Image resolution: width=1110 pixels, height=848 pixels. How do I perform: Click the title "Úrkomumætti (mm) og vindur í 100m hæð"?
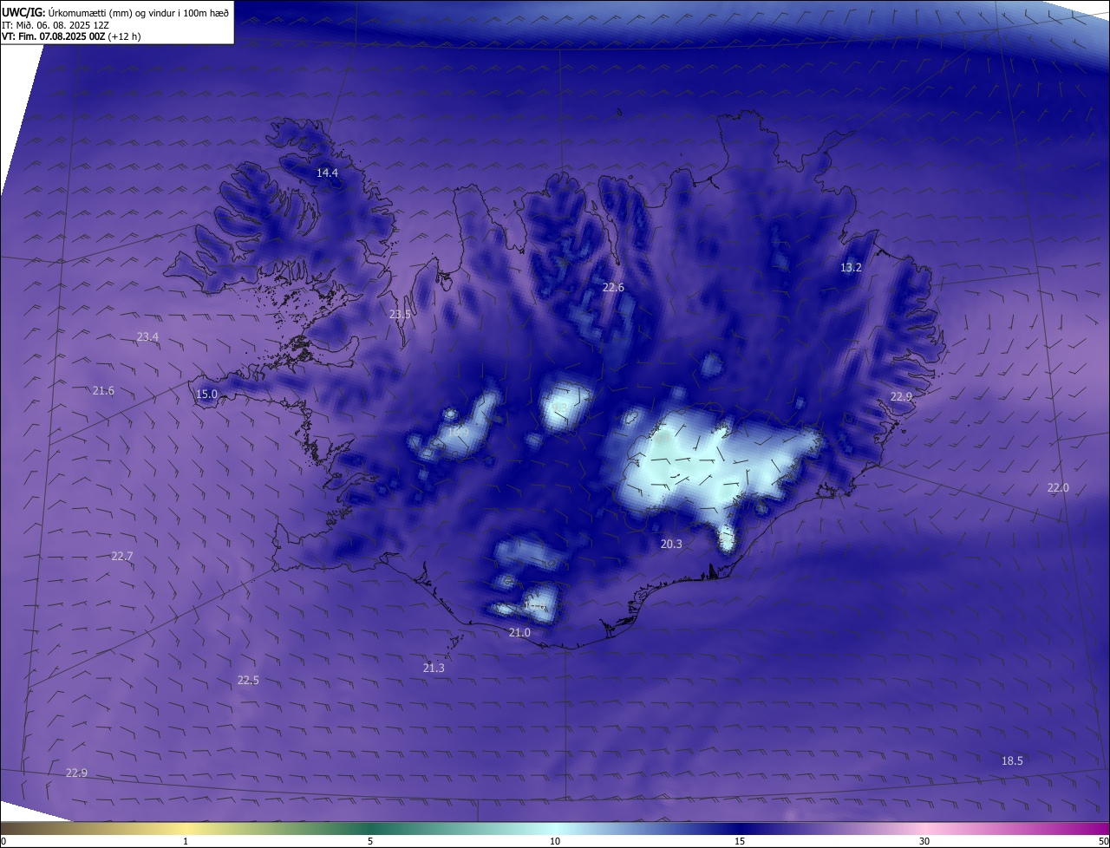[137, 12]
